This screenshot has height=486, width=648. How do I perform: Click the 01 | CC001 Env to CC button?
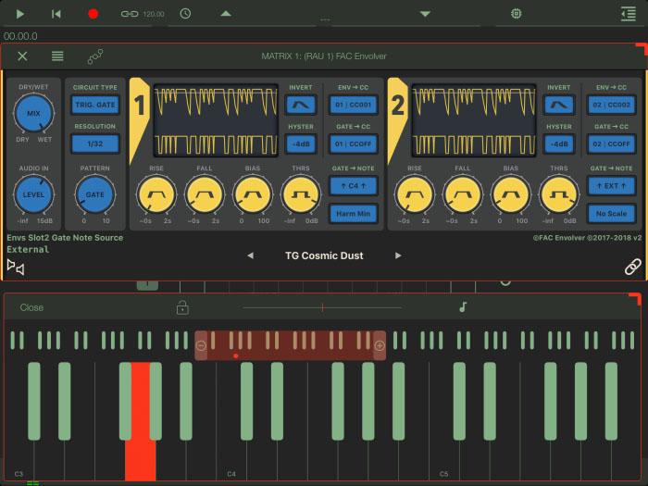click(353, 106)
